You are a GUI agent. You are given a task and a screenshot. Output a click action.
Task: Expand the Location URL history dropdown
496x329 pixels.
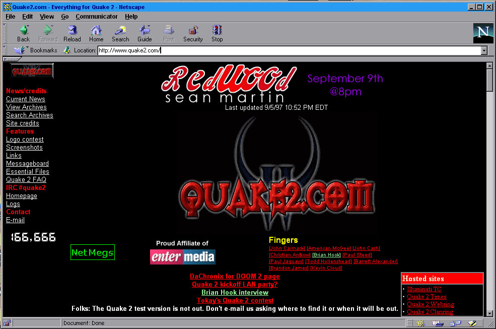pyautogui.click(x=484, y=50)
